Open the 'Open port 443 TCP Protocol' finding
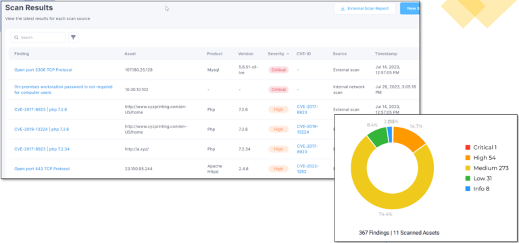The height and width of the screenshot is (243, 519). [x=42, y=169]
